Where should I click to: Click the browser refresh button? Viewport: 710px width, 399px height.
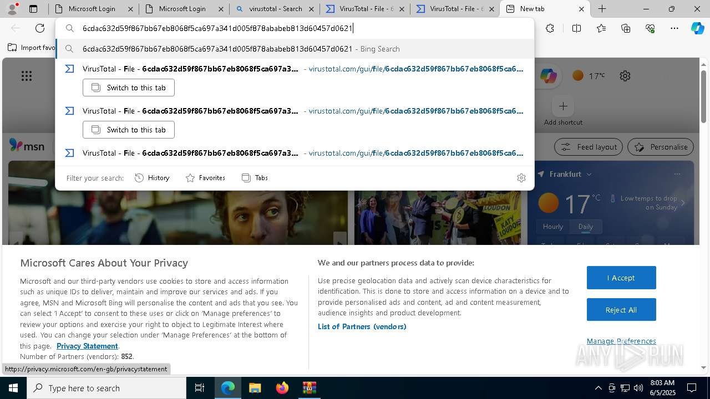point(40,28)
